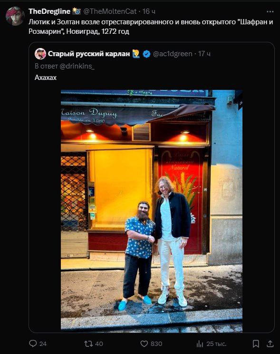Open Старый русский карлан profile name
This screenshot has width=280, height=354.
(89, 54)
